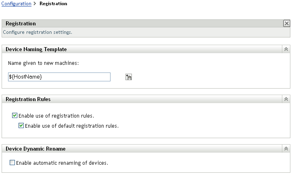
Task: Click the Device Naming Template header title
Action: (x=36, y=49)
